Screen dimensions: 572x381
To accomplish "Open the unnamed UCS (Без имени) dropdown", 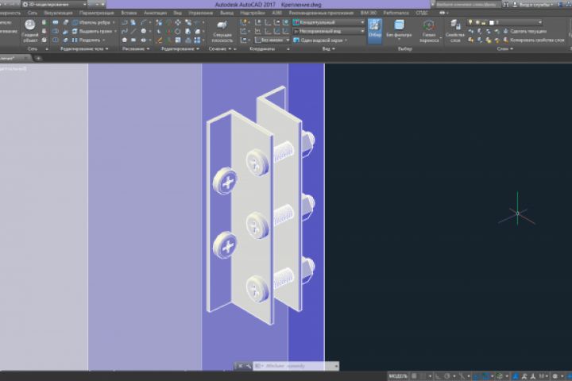I will [x=272, y=40].
